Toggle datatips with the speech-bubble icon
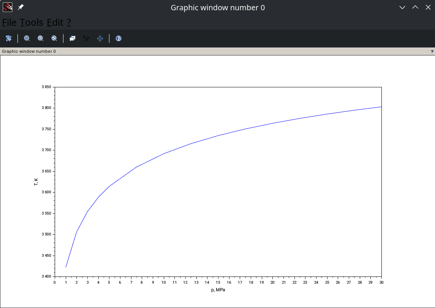 tap(72, 38)
